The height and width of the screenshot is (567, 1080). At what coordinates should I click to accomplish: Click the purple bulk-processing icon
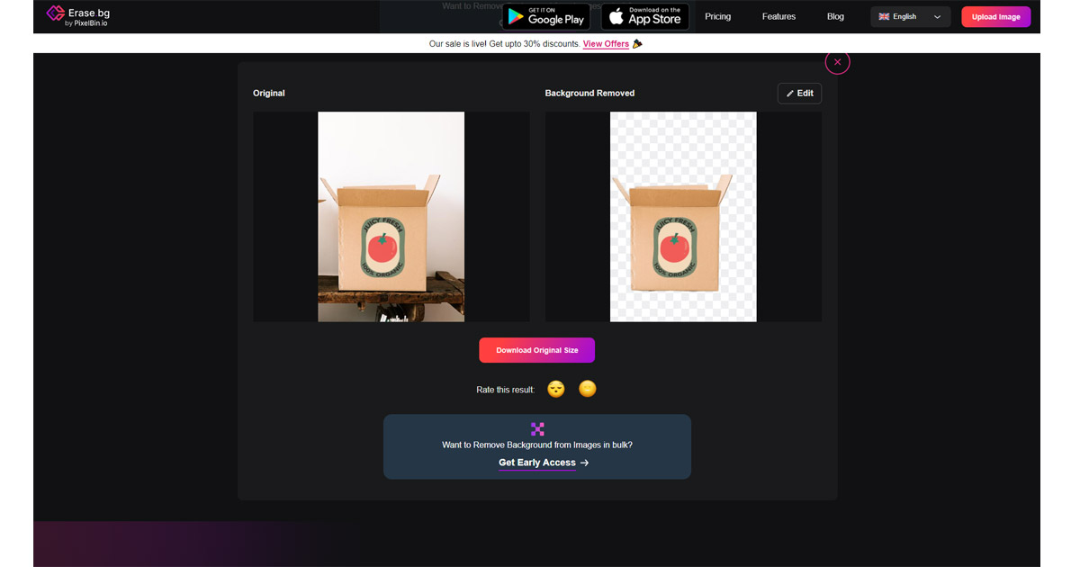pos(537,429)
